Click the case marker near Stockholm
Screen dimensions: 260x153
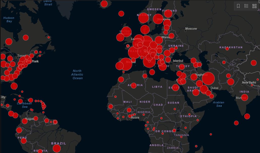point(158,19)
